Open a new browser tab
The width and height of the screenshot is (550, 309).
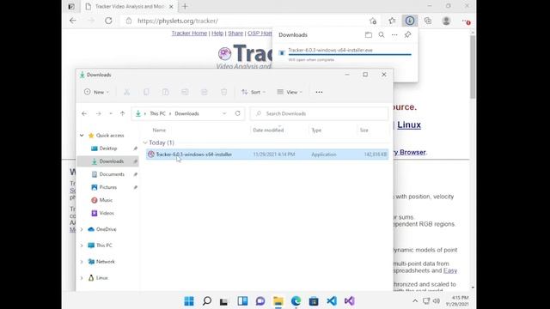[185, 6]
